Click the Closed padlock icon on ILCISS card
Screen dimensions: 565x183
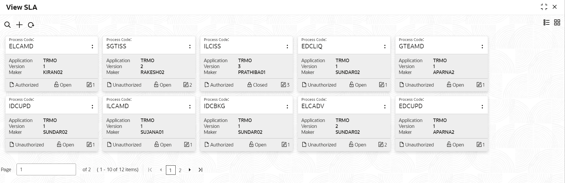click(249, 85)
